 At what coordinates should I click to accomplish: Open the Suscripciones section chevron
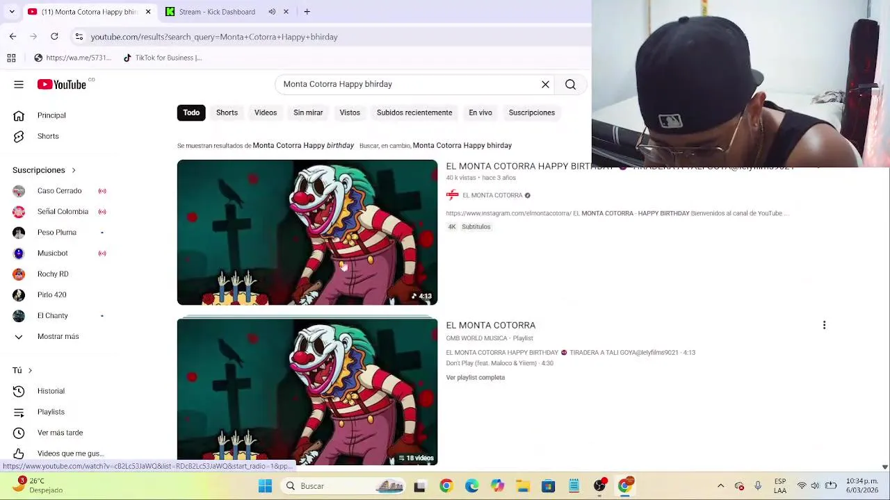point(73,170)
